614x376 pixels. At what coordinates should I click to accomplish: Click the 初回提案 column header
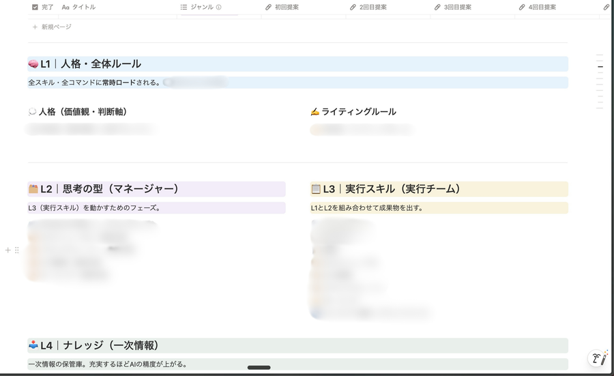[282, 7]
